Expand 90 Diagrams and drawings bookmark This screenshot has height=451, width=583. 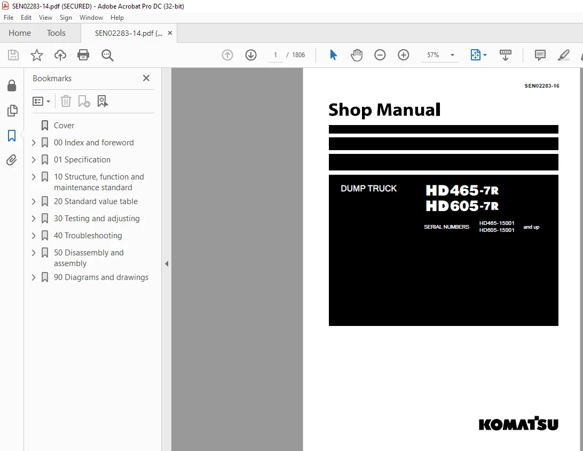34,277
